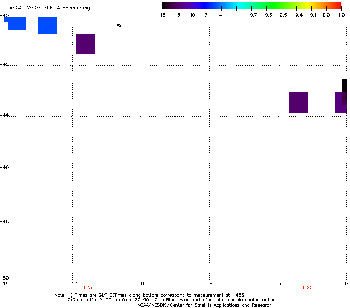The image size is (350, 308).
Task: Click the color scale label "0.0"
Action: (x=326, y=15)
